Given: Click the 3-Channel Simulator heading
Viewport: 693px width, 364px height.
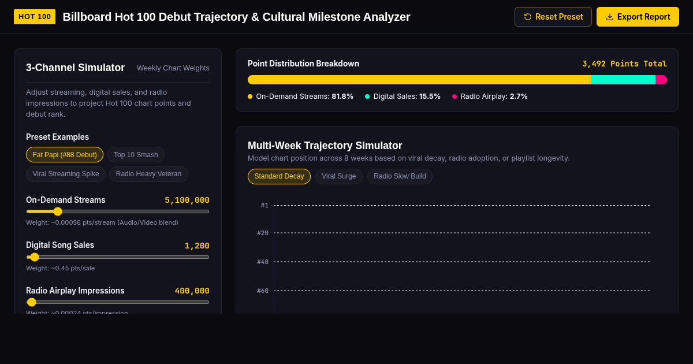Looking at the screenshot, I should click(x=75, y=68).
